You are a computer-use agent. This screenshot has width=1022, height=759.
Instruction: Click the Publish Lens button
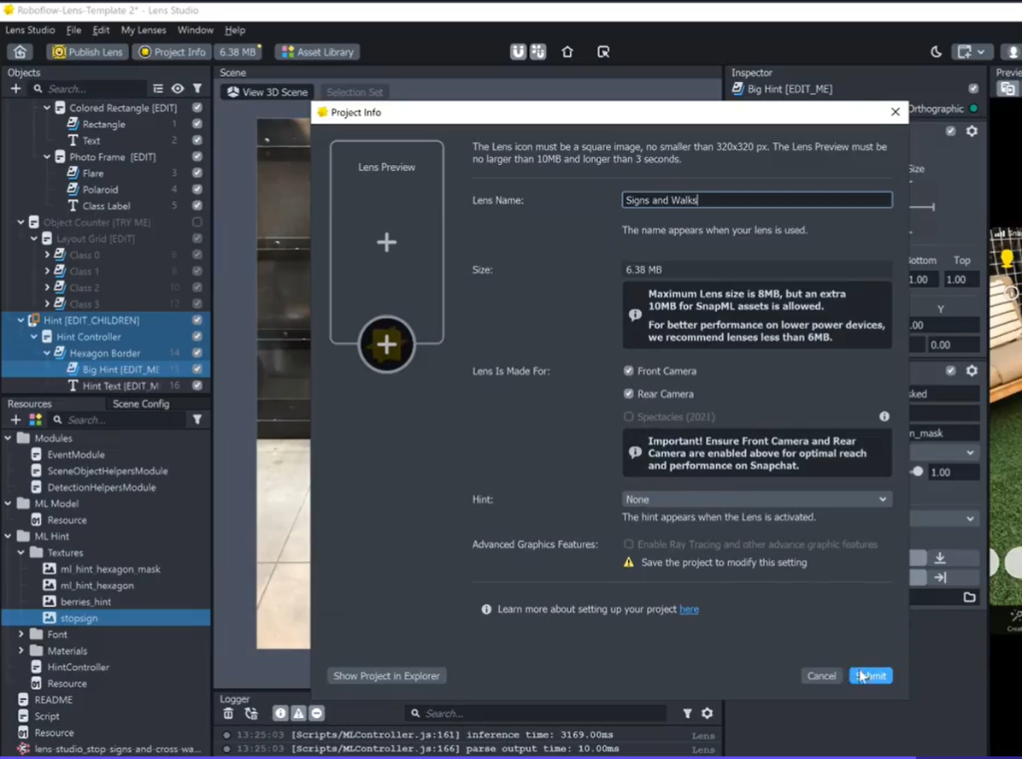tap(87, 52)
